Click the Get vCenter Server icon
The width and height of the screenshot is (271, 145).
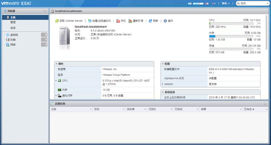[x=57, y=21]
